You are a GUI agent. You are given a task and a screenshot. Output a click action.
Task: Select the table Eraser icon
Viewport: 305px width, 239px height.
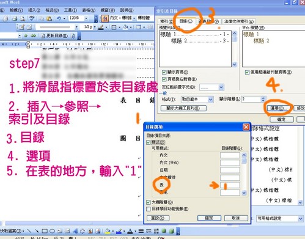[x=29, y=27]
